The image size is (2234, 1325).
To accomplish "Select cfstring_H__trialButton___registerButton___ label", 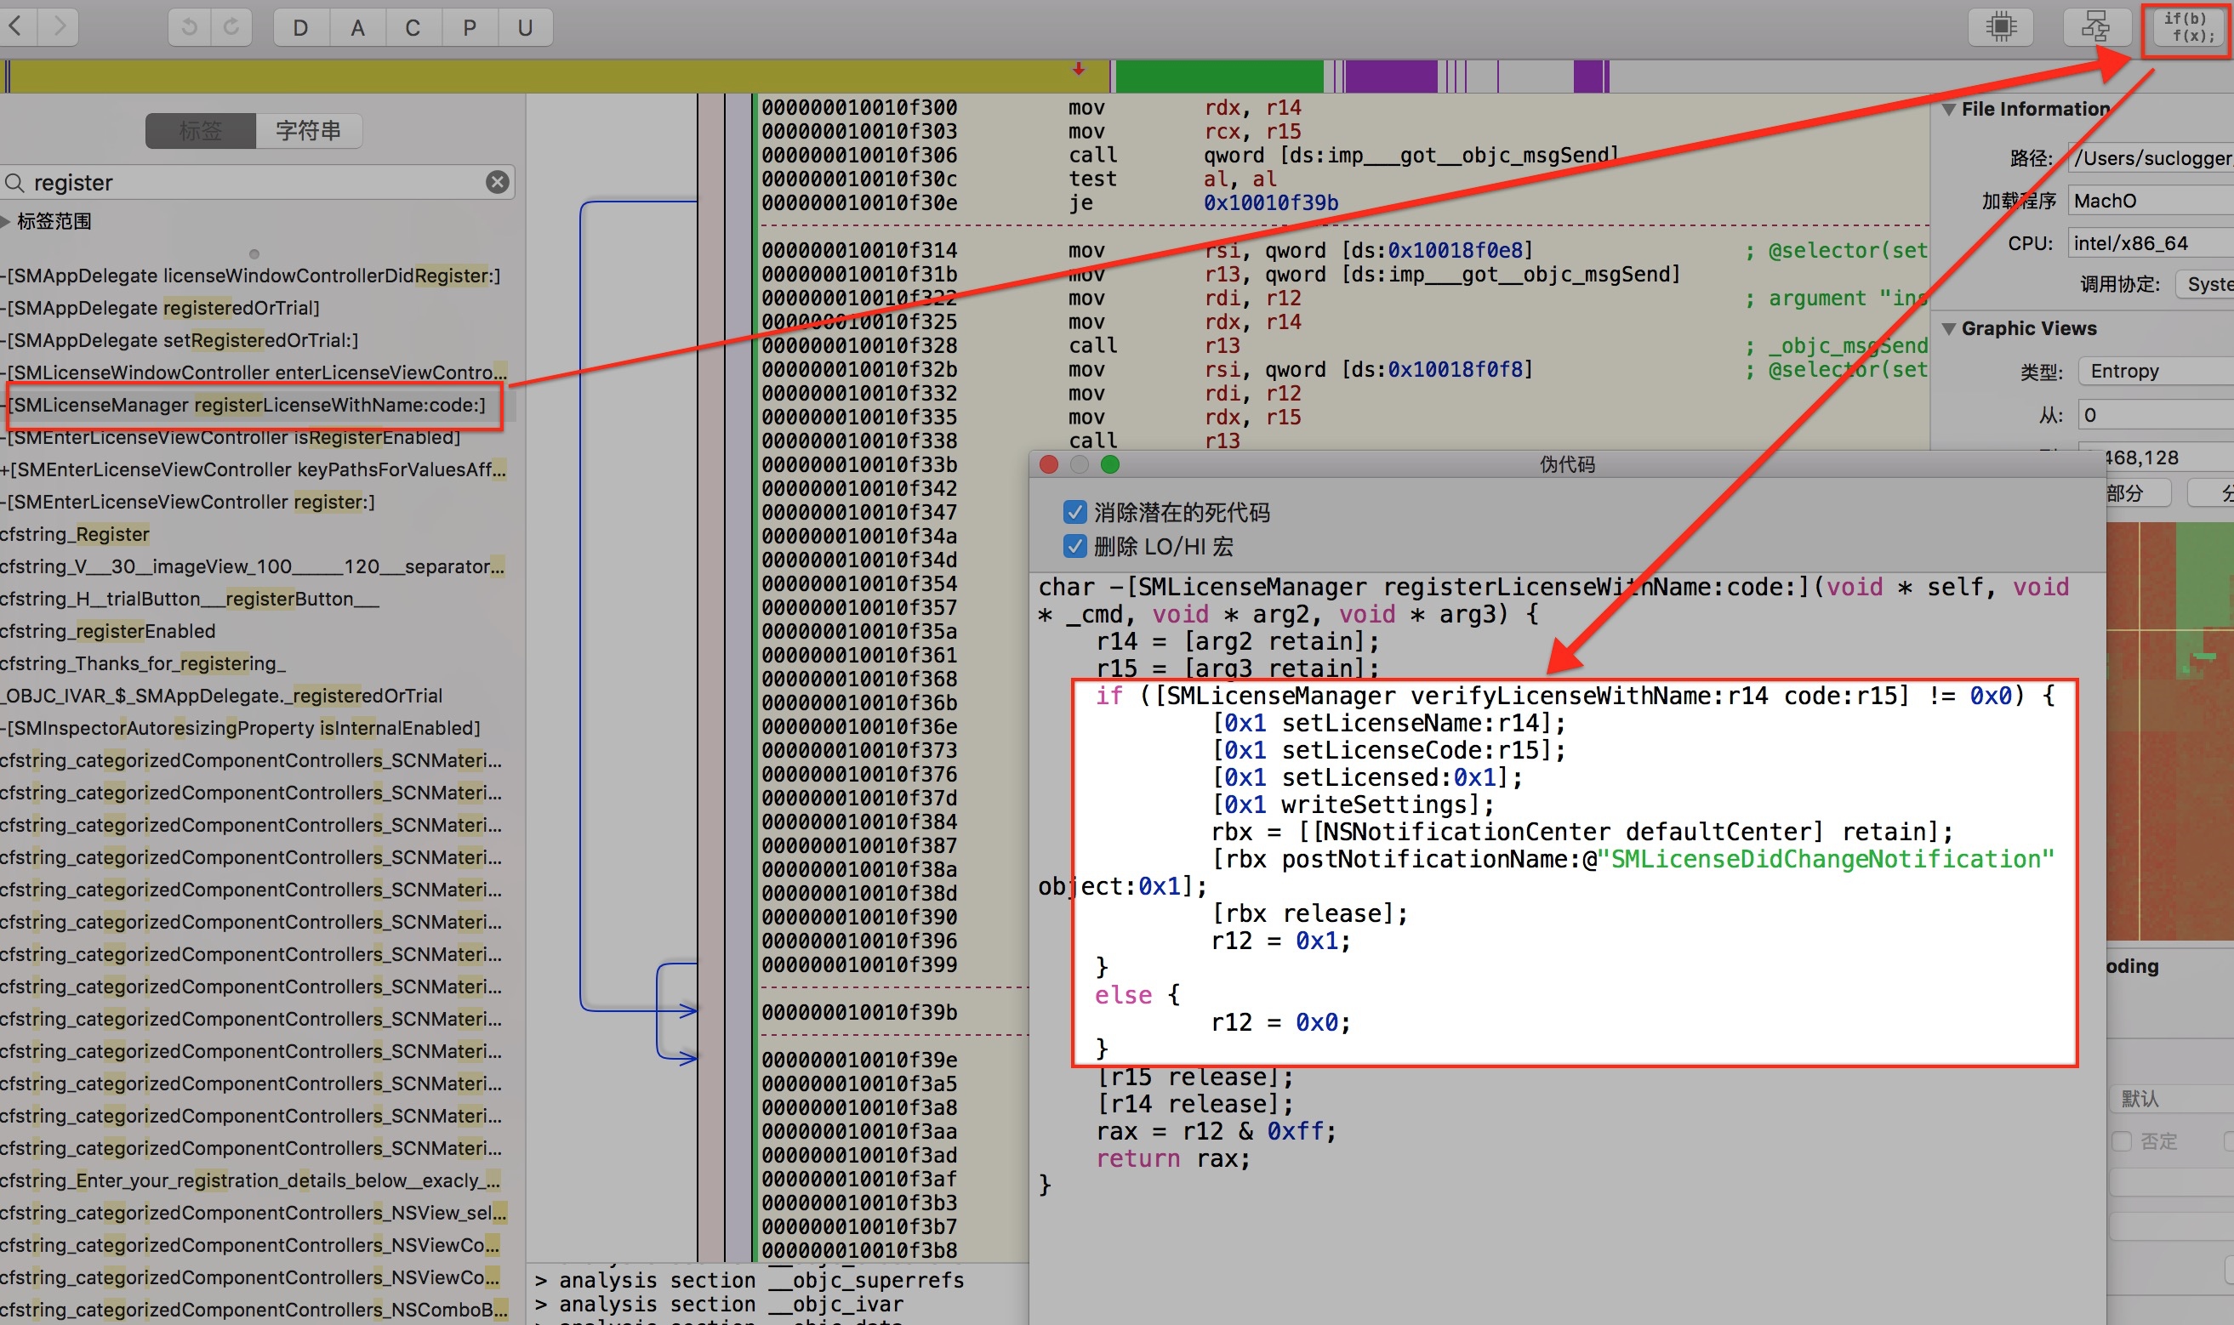I will [x=191, y=599].
